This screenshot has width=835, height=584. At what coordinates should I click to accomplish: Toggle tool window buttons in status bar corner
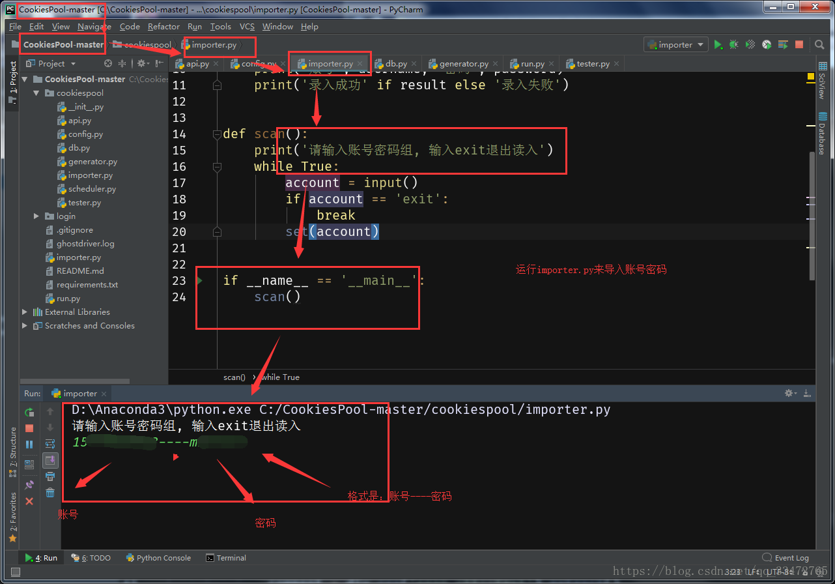point(15,572)
